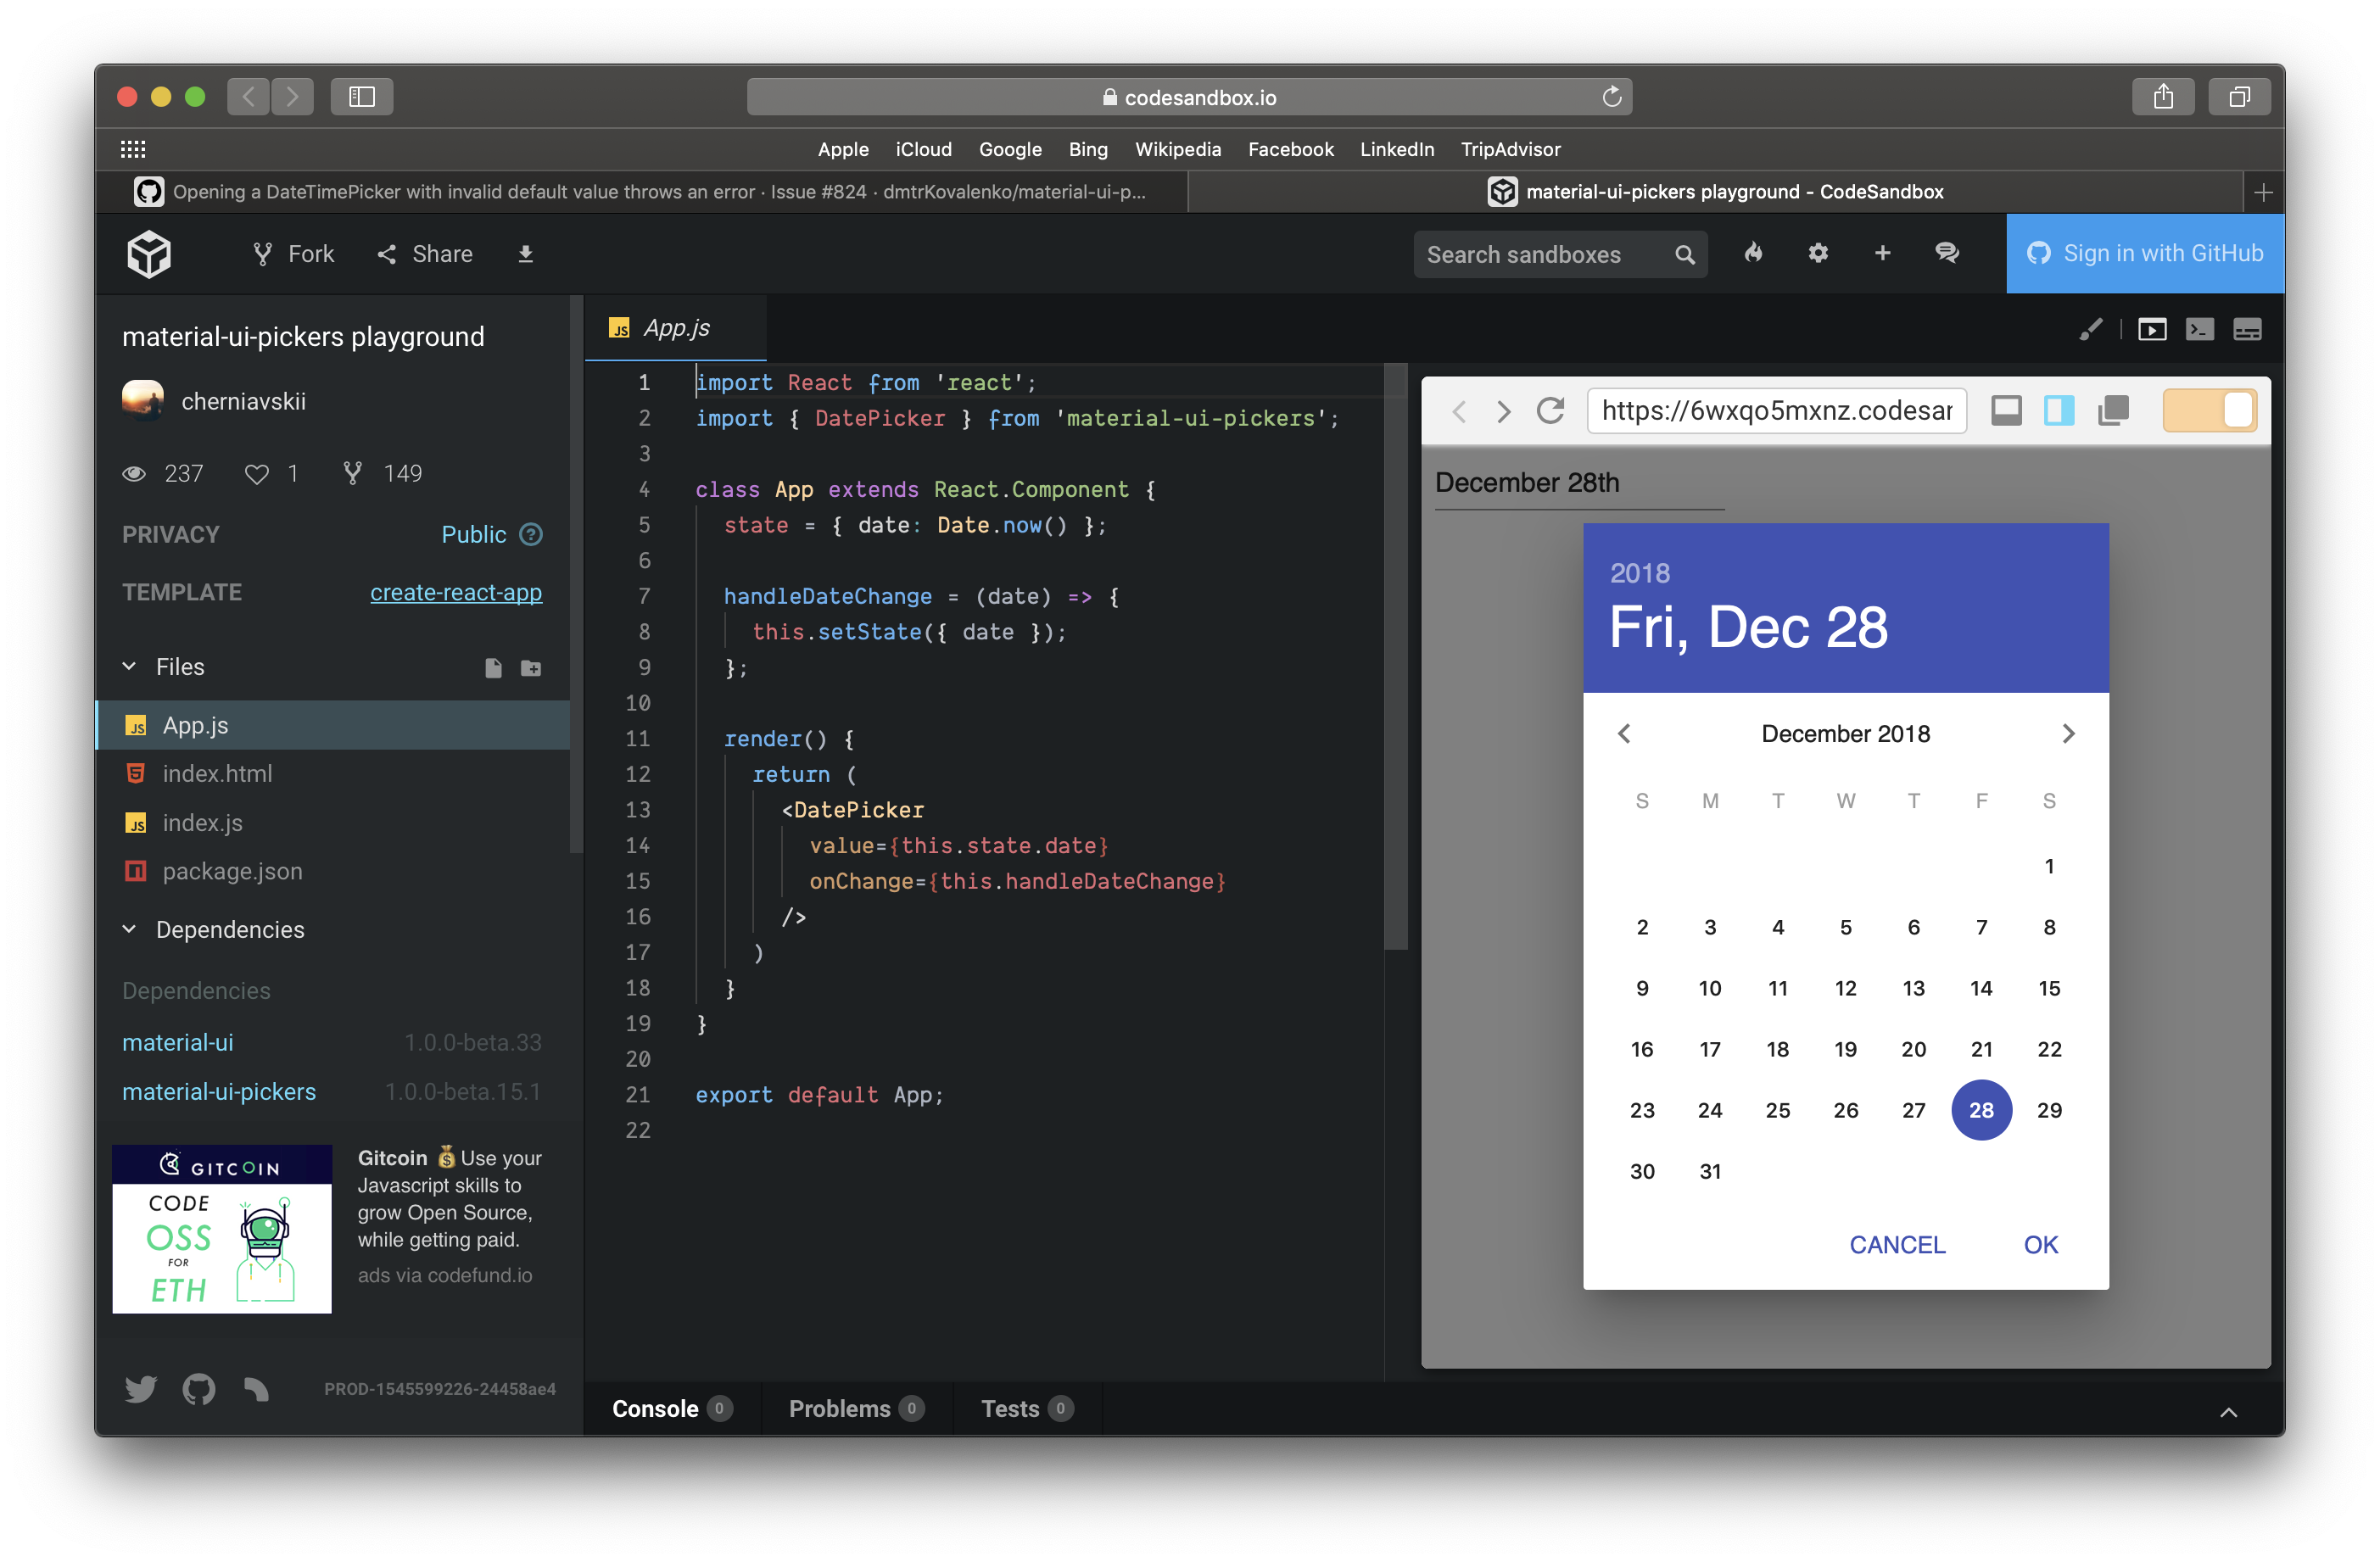Toggle the preview projection switch

(2209, 411)
